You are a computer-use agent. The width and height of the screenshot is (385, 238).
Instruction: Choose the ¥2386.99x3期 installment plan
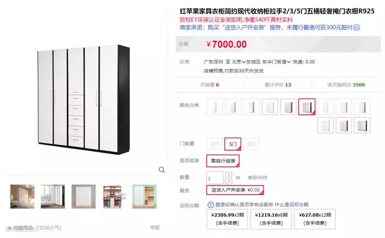point(228,219)
